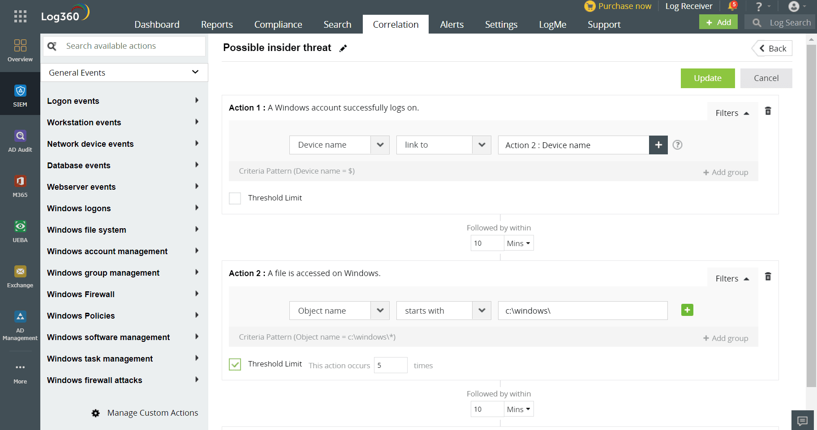
Task: Enable Threshold Limit checkbox for Action 1
Action: pos(235,198)
